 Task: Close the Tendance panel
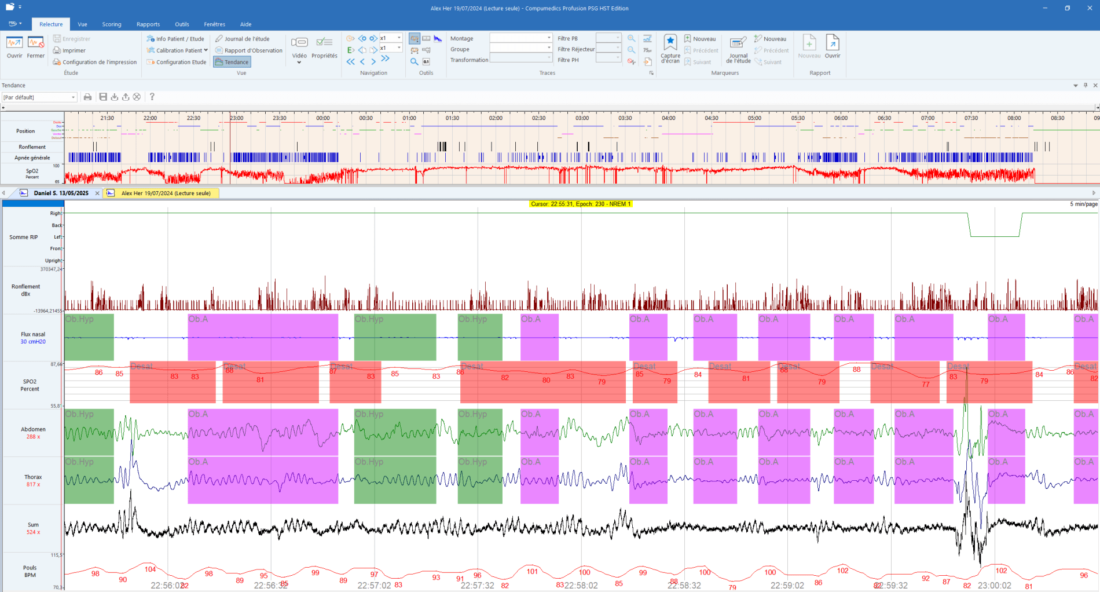click(x=1095, y=85)
